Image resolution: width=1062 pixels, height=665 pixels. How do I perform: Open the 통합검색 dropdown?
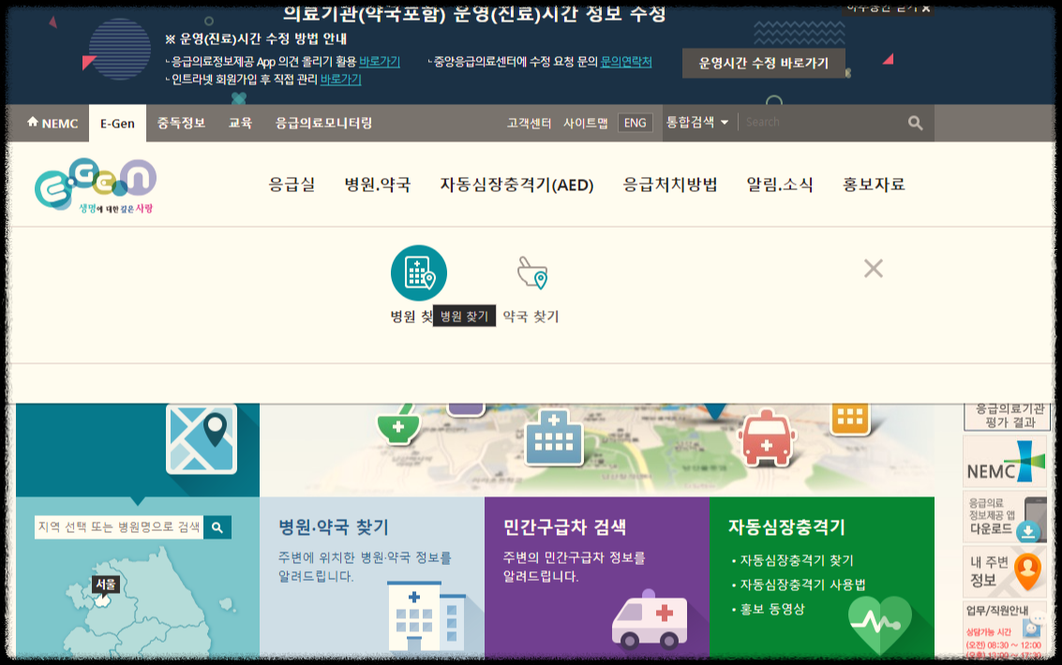click(697, 123)
